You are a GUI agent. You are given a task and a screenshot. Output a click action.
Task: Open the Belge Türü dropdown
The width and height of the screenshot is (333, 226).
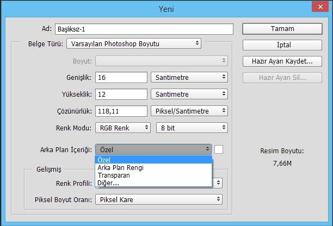pos(134,43)
